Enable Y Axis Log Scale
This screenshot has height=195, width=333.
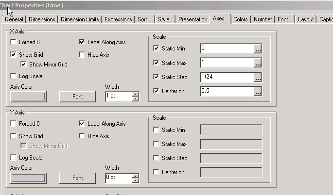(x=13, y=158)
